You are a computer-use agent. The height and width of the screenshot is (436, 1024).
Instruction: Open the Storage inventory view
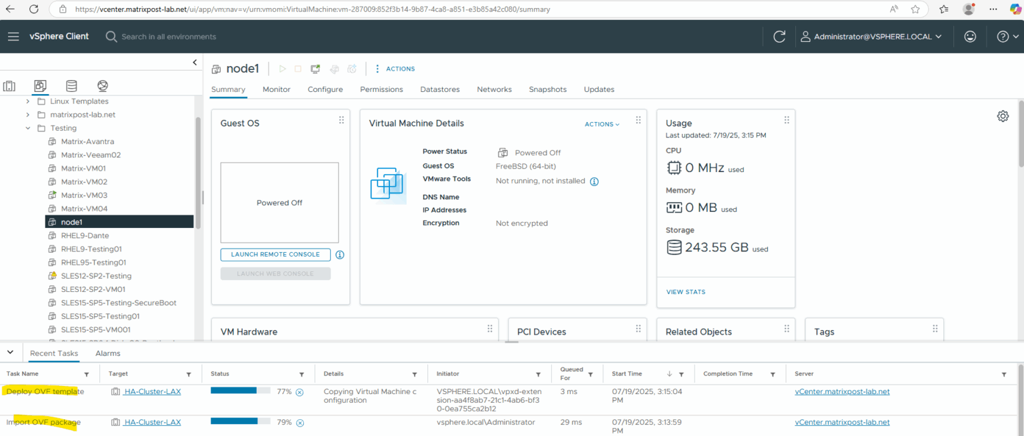click(71, 85)
